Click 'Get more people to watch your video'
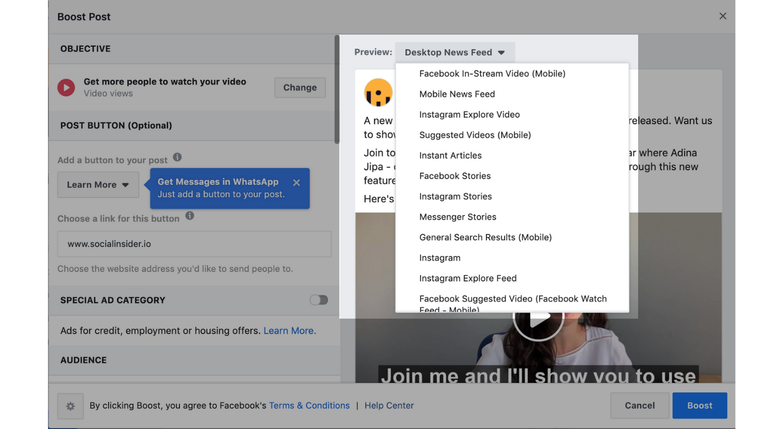Screen dimensions: 783x429 point(165,82)
